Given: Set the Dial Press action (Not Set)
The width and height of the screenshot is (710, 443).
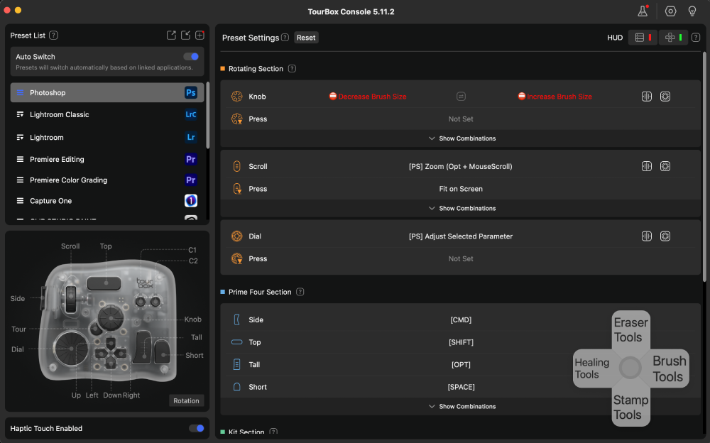Looking at the screenshot, I should pos(461,259).
